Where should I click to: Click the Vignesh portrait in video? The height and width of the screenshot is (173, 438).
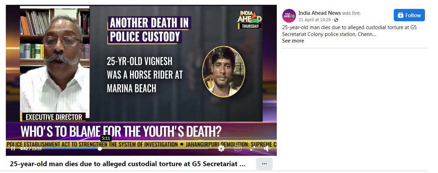click(223, 71)
